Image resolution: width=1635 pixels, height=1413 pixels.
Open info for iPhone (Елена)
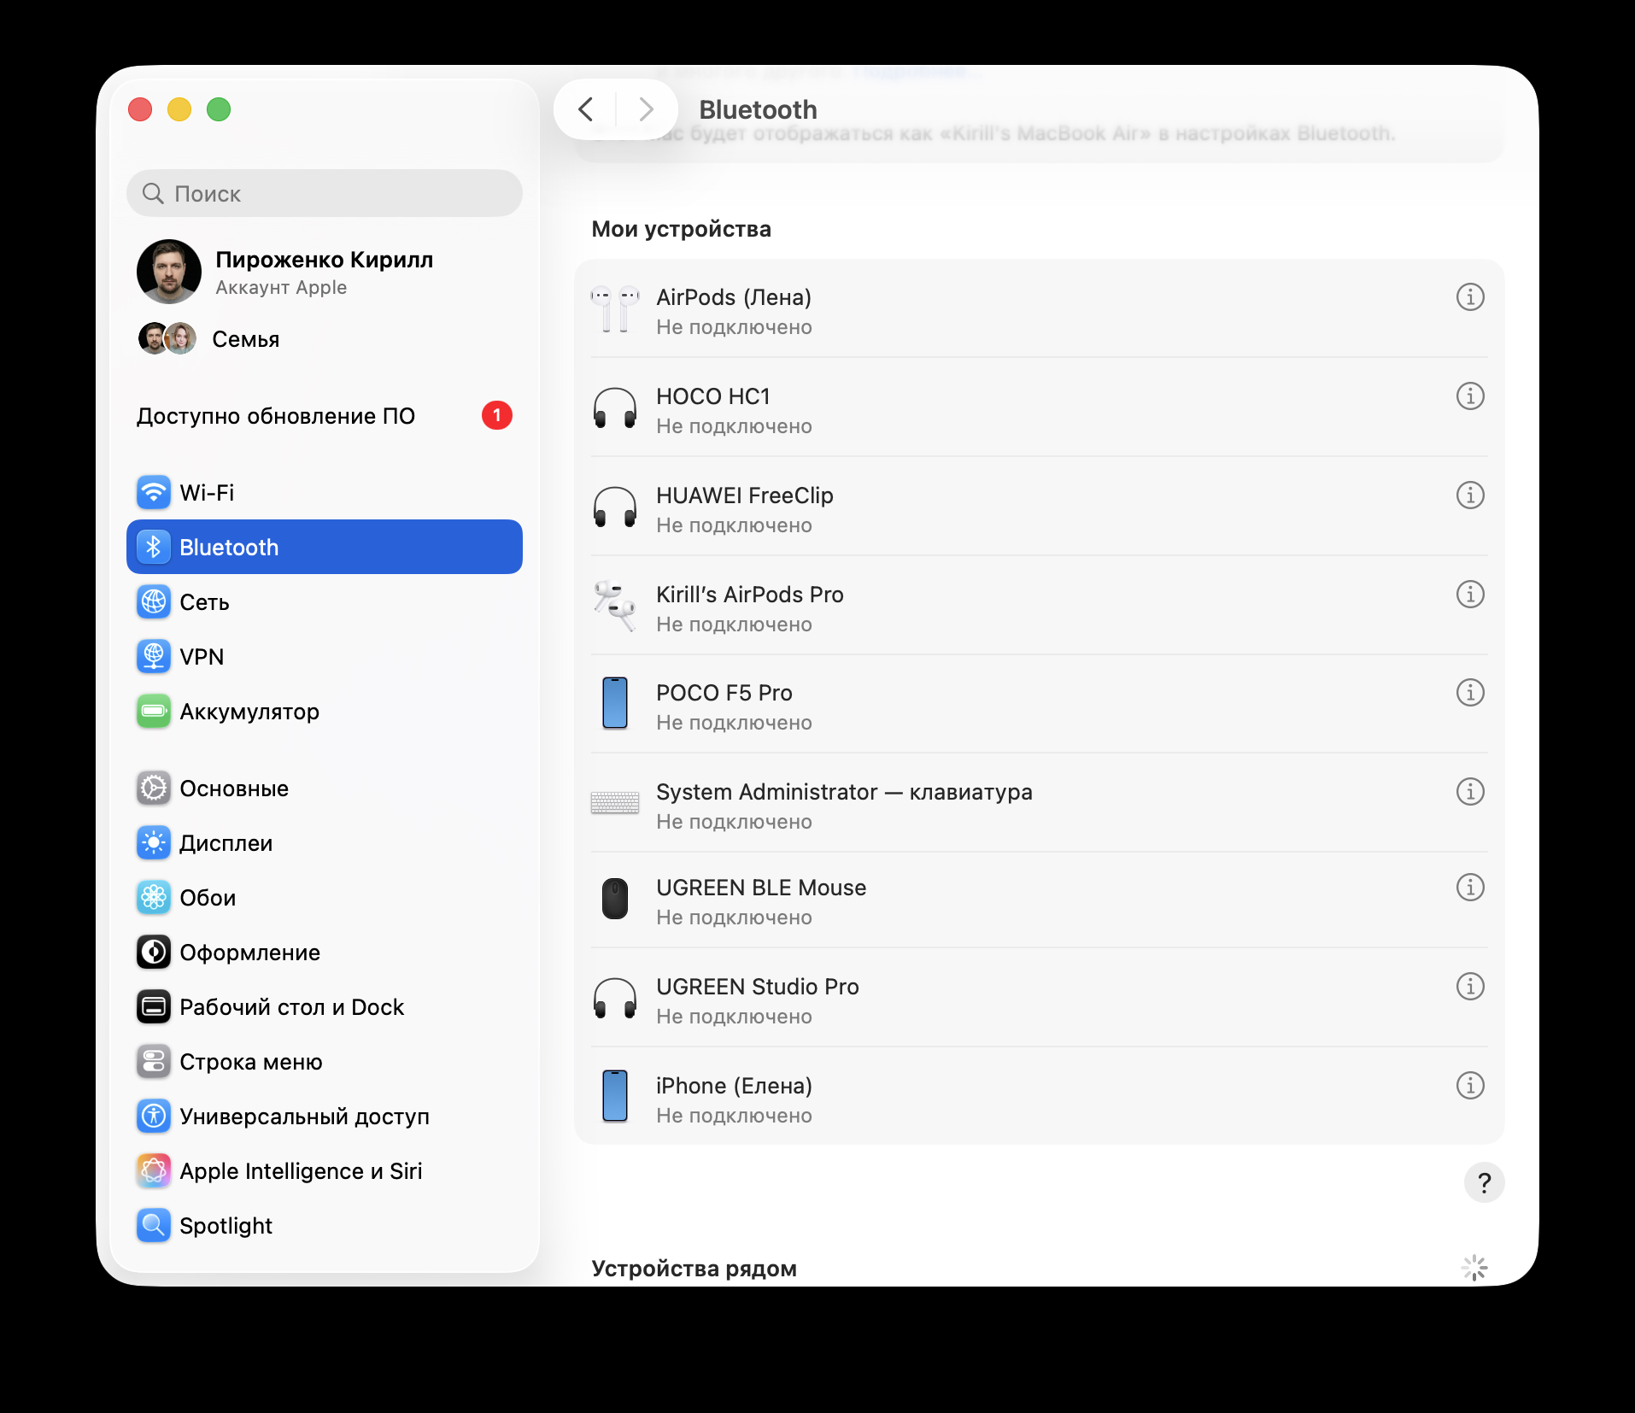[1469, 1086]
